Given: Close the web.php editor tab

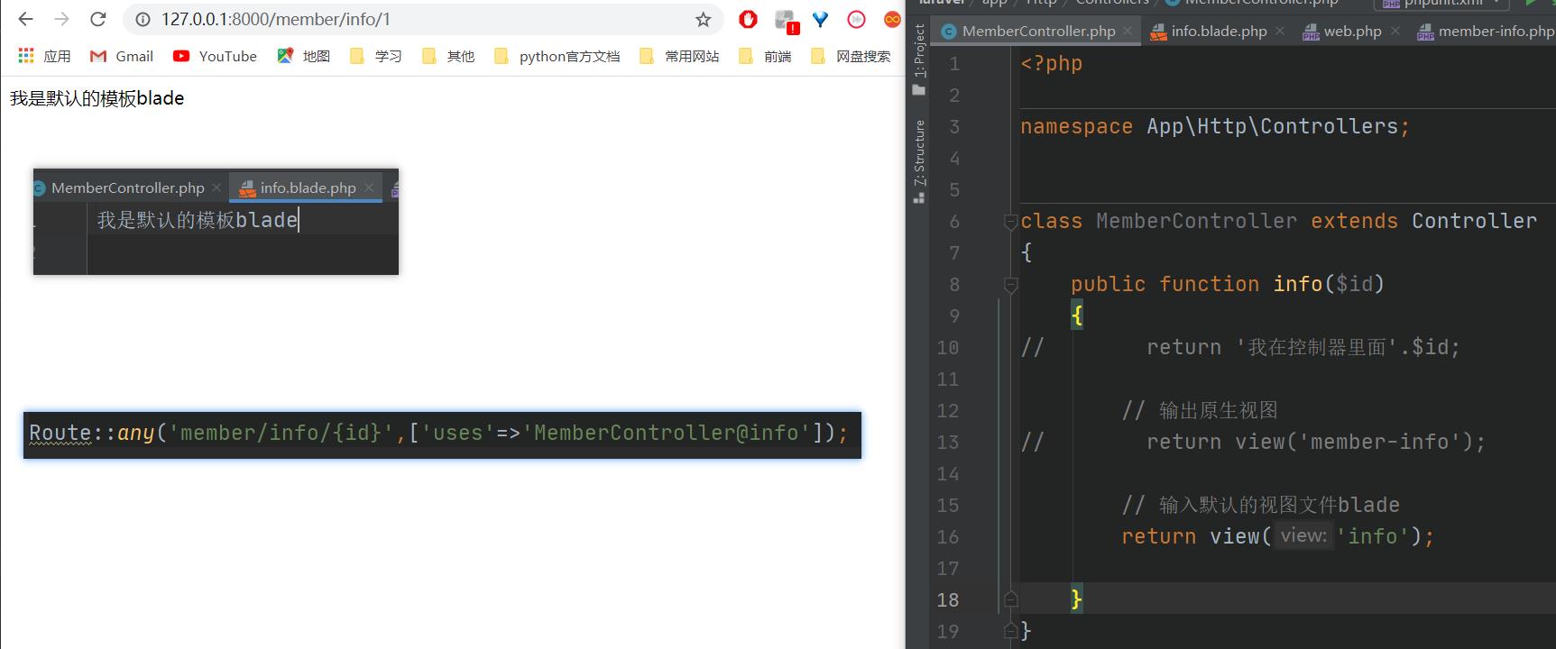Looking at the screenshot, I should point(1395,31).
